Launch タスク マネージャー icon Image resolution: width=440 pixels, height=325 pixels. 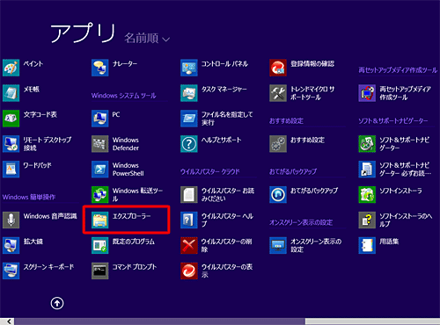189,93
